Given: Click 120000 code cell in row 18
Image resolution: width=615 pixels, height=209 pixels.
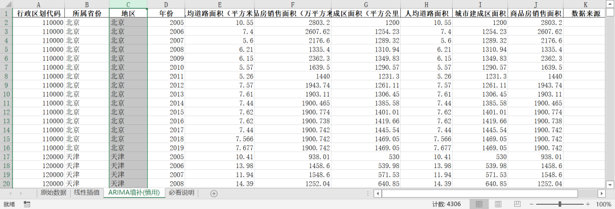Looking at the screenshot, I should [39, 166].
